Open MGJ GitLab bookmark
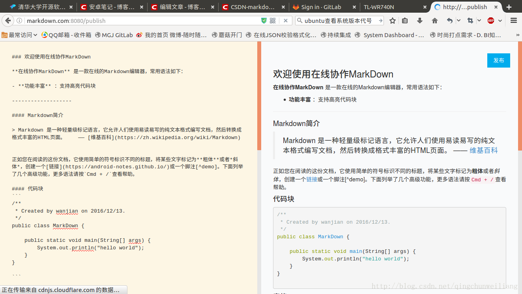Screen dimensions: 522x294 coord(114,35)
